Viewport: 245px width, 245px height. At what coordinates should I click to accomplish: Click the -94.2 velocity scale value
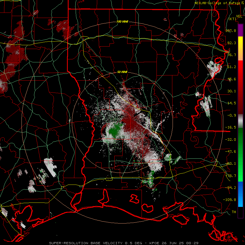click(231, 188)
